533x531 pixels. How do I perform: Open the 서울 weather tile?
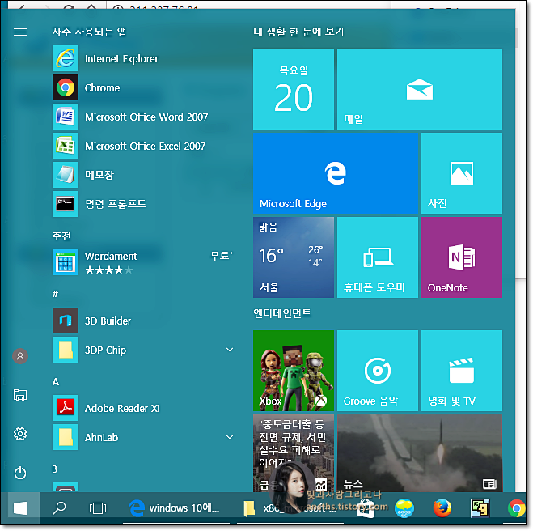pos(294,257)
